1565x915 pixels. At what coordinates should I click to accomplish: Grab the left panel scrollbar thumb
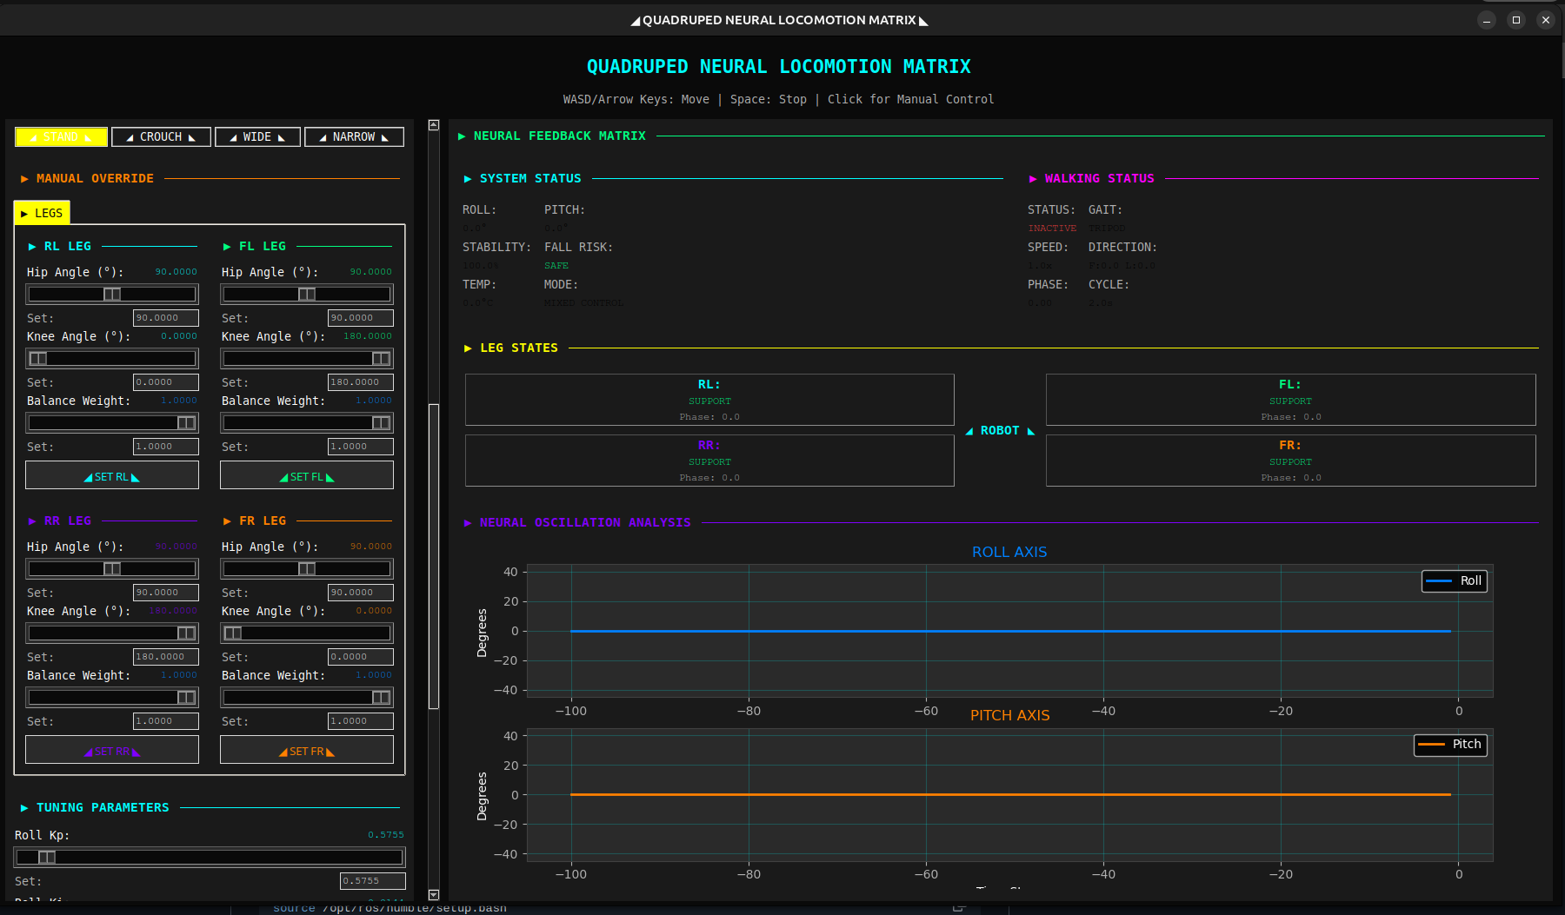tap(434, 556)
